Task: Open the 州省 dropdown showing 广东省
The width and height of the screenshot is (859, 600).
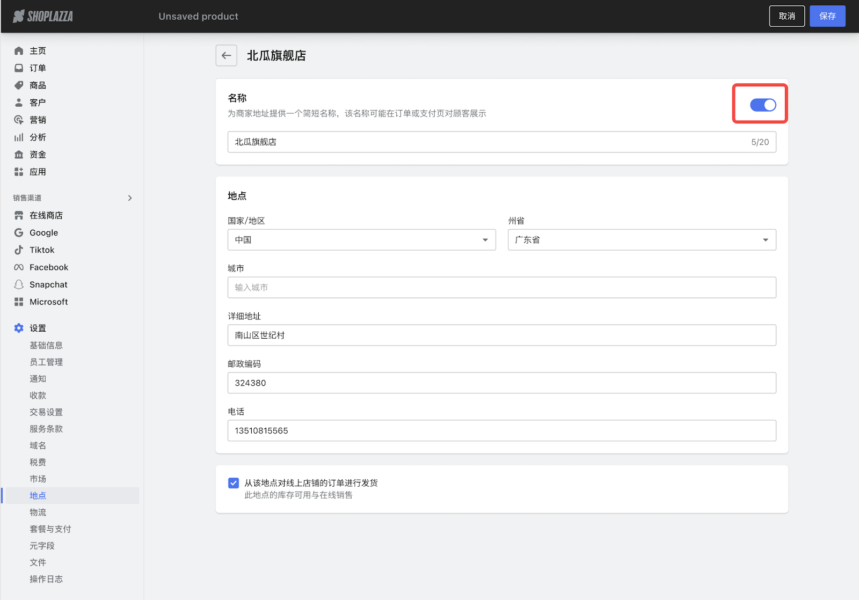Action: coord(642,240)
